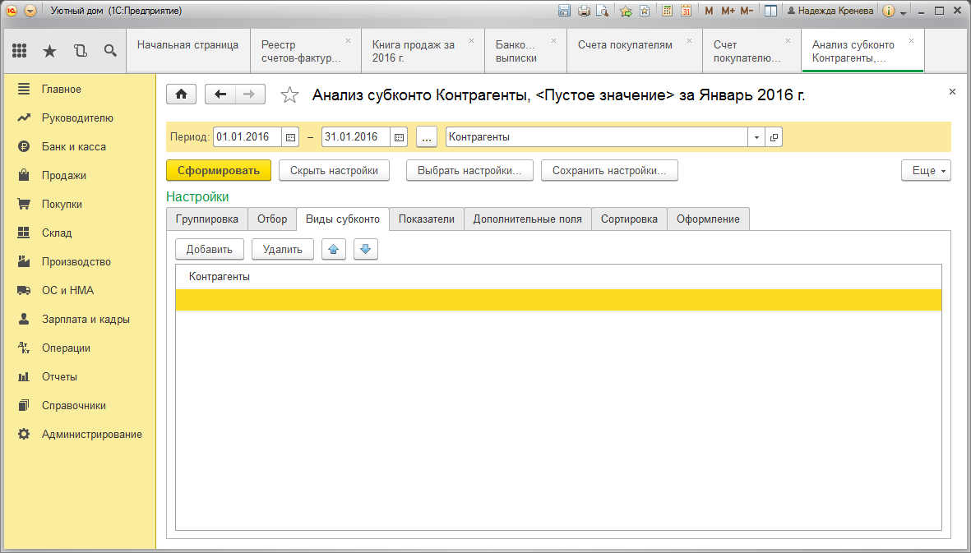Click the Search magnifier icon

[110, 51]
